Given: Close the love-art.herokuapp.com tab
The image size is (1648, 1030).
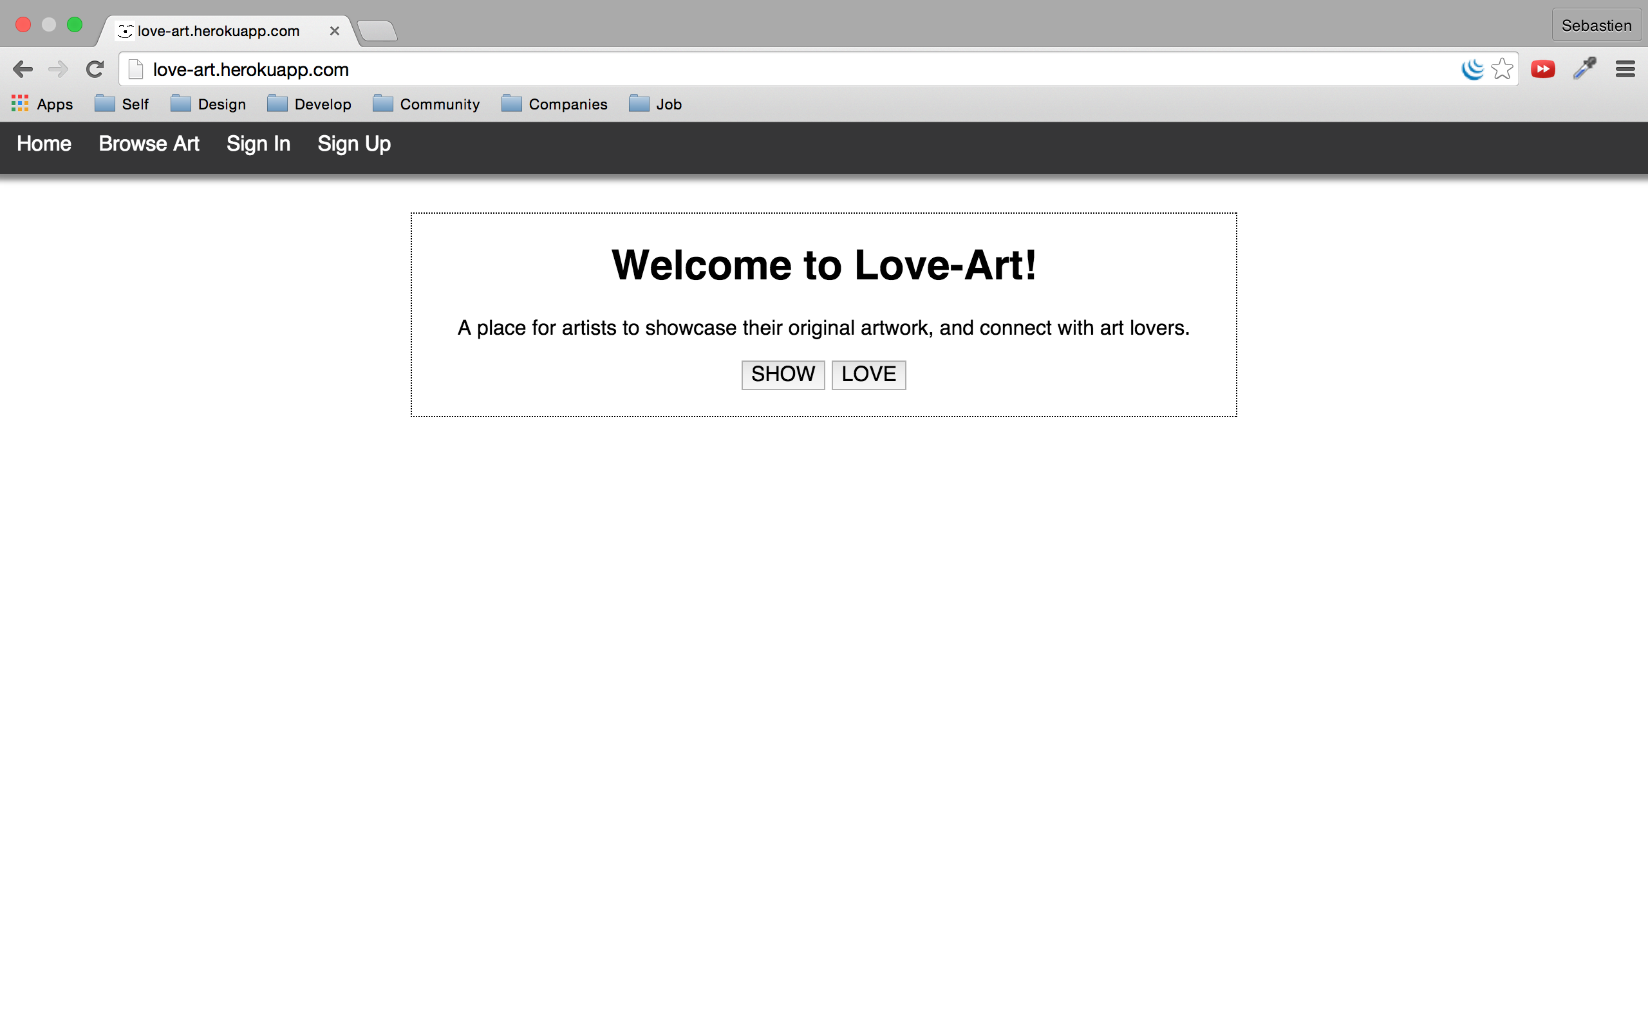Looking at the screenshot, I should pos(334,32).
